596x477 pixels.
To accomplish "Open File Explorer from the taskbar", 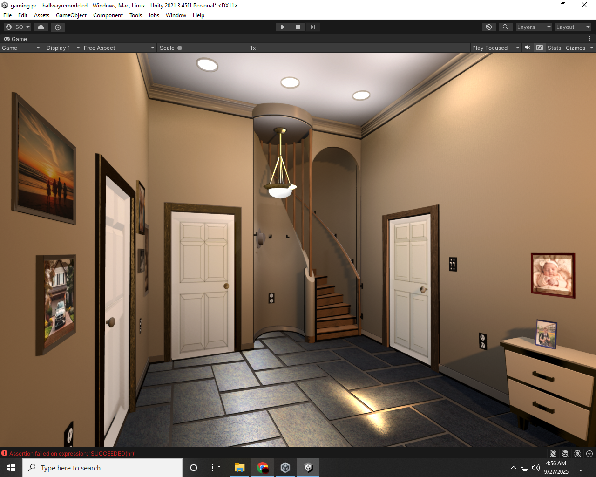I will (240, 468).
